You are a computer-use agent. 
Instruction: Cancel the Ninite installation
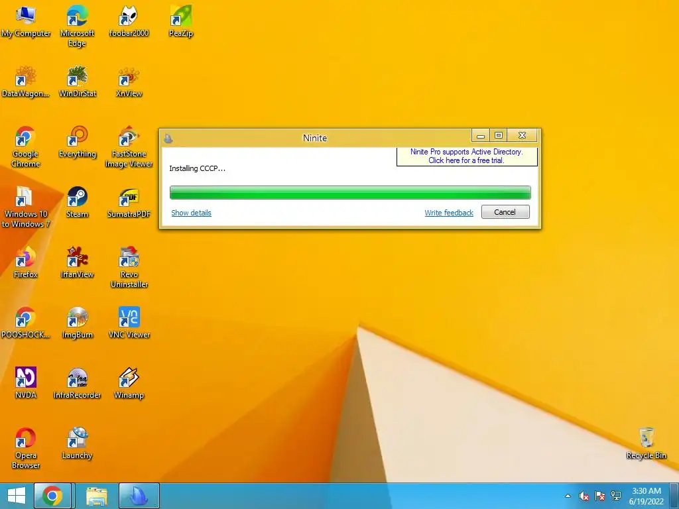505,212
